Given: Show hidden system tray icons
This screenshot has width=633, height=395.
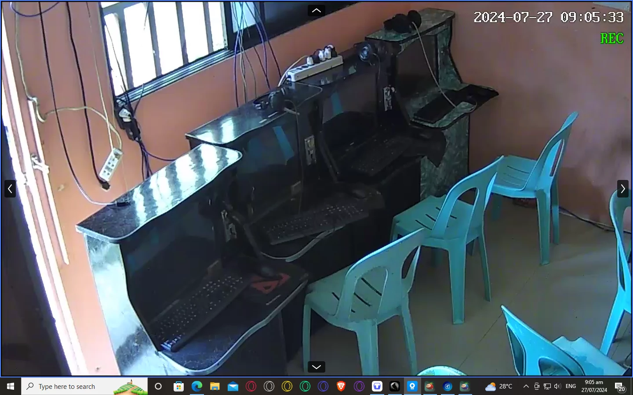Looking at the screenshot, I should pyautogui.click(x=526, y=386).
